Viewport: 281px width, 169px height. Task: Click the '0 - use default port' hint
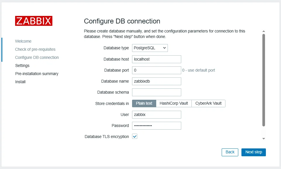pos(199,70)
